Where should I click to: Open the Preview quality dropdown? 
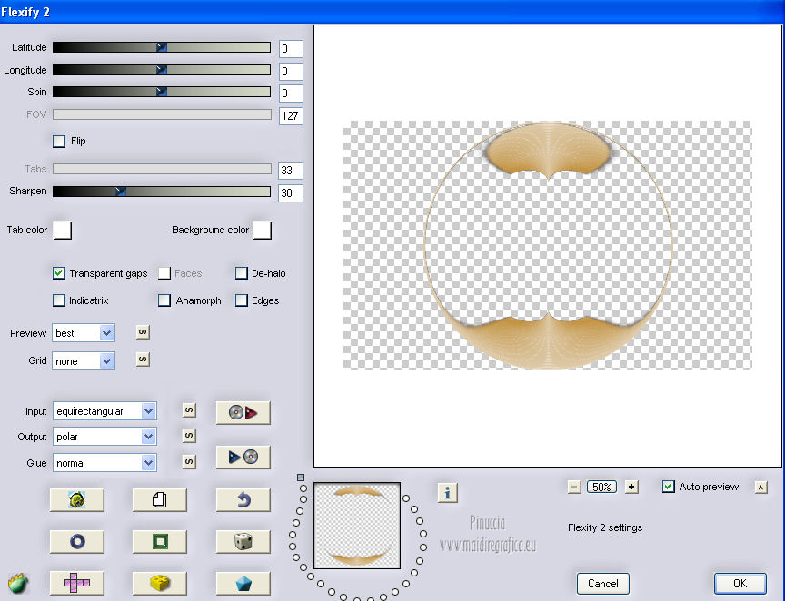coord(84,333)
